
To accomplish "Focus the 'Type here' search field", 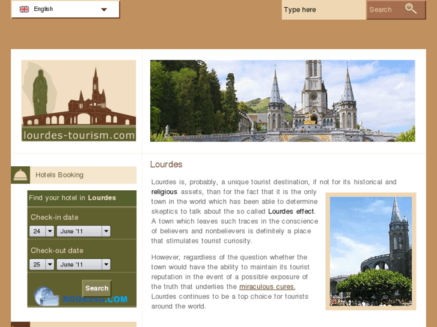I will coord(323,10).
